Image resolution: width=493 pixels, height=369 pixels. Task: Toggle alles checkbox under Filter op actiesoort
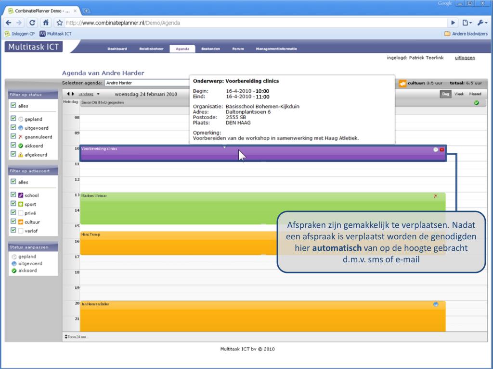[x=13, y=181]
